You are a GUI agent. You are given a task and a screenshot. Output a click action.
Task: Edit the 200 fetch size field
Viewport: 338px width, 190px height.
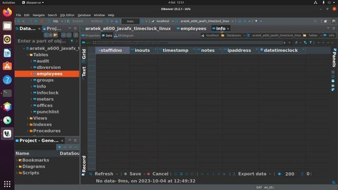pyautogui.click(x=289, y=174)
